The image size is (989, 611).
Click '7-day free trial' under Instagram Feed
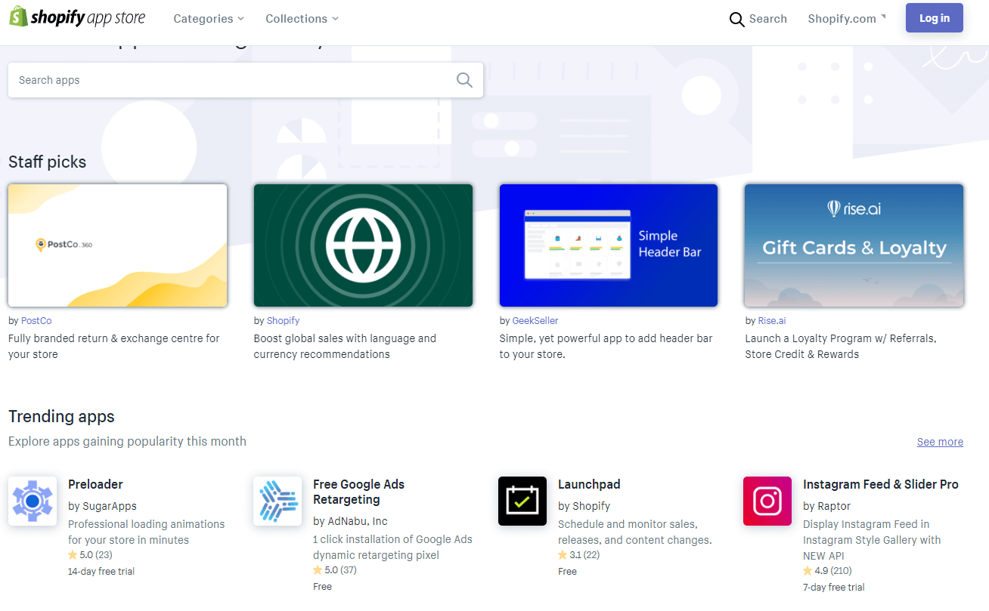(x=834, y=587)
